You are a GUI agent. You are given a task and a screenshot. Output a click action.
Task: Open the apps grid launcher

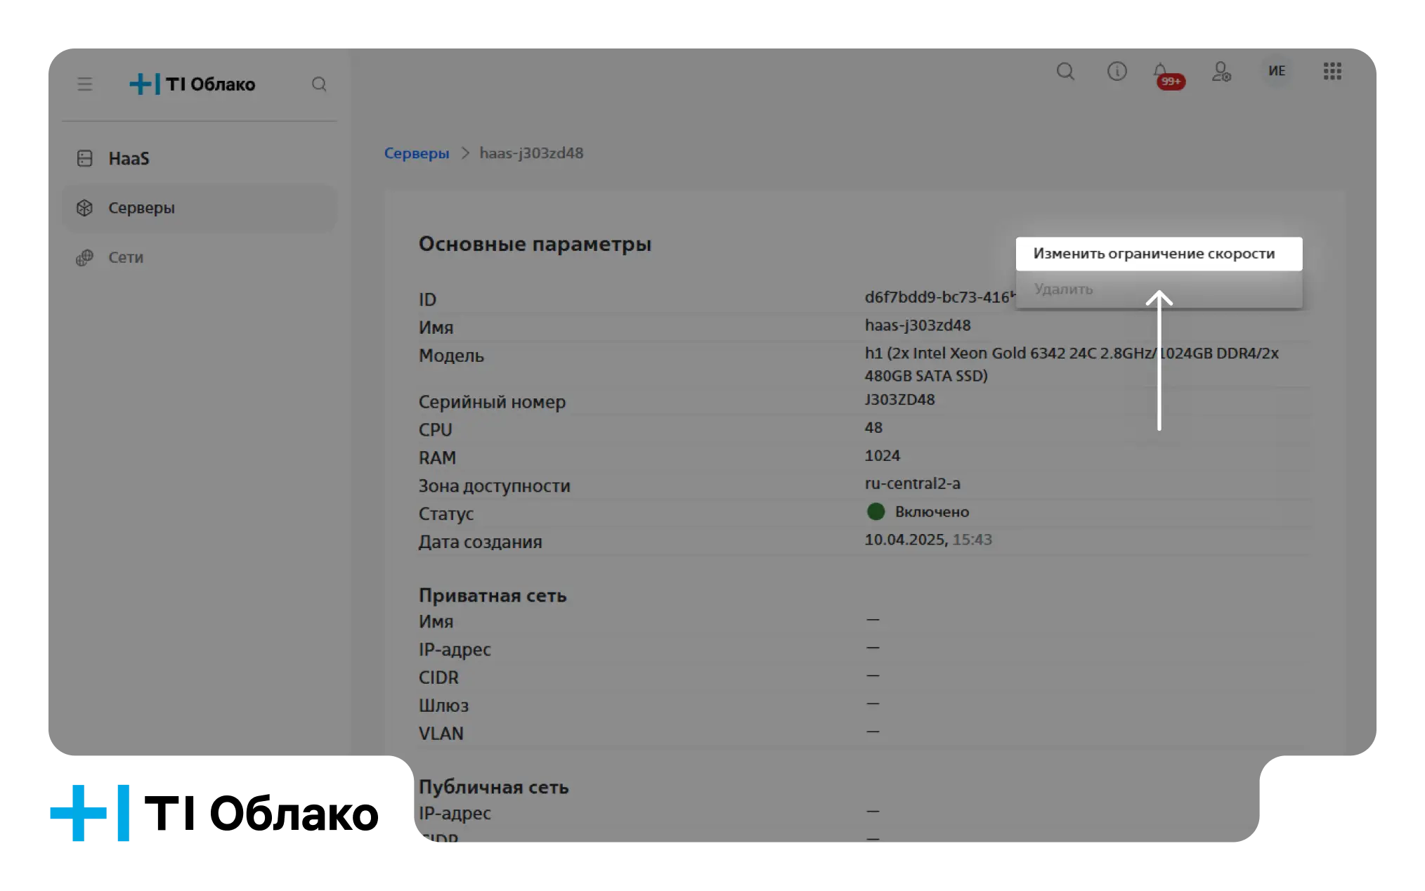point(1332,71)
